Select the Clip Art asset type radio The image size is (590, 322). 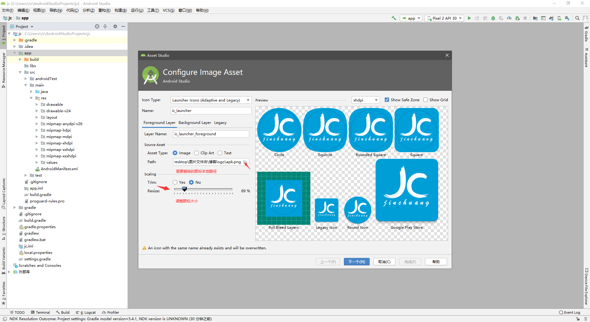tap(196, 153)
